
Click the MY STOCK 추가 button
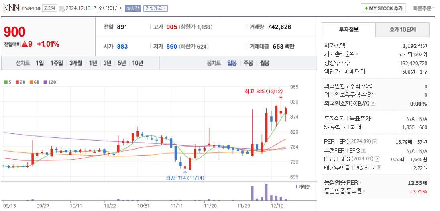(x=383, y=8)
